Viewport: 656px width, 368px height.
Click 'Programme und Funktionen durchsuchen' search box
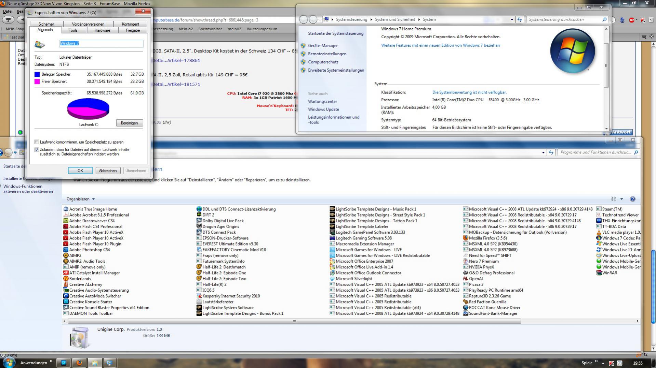pyautogui.click(x=599, y=152)
